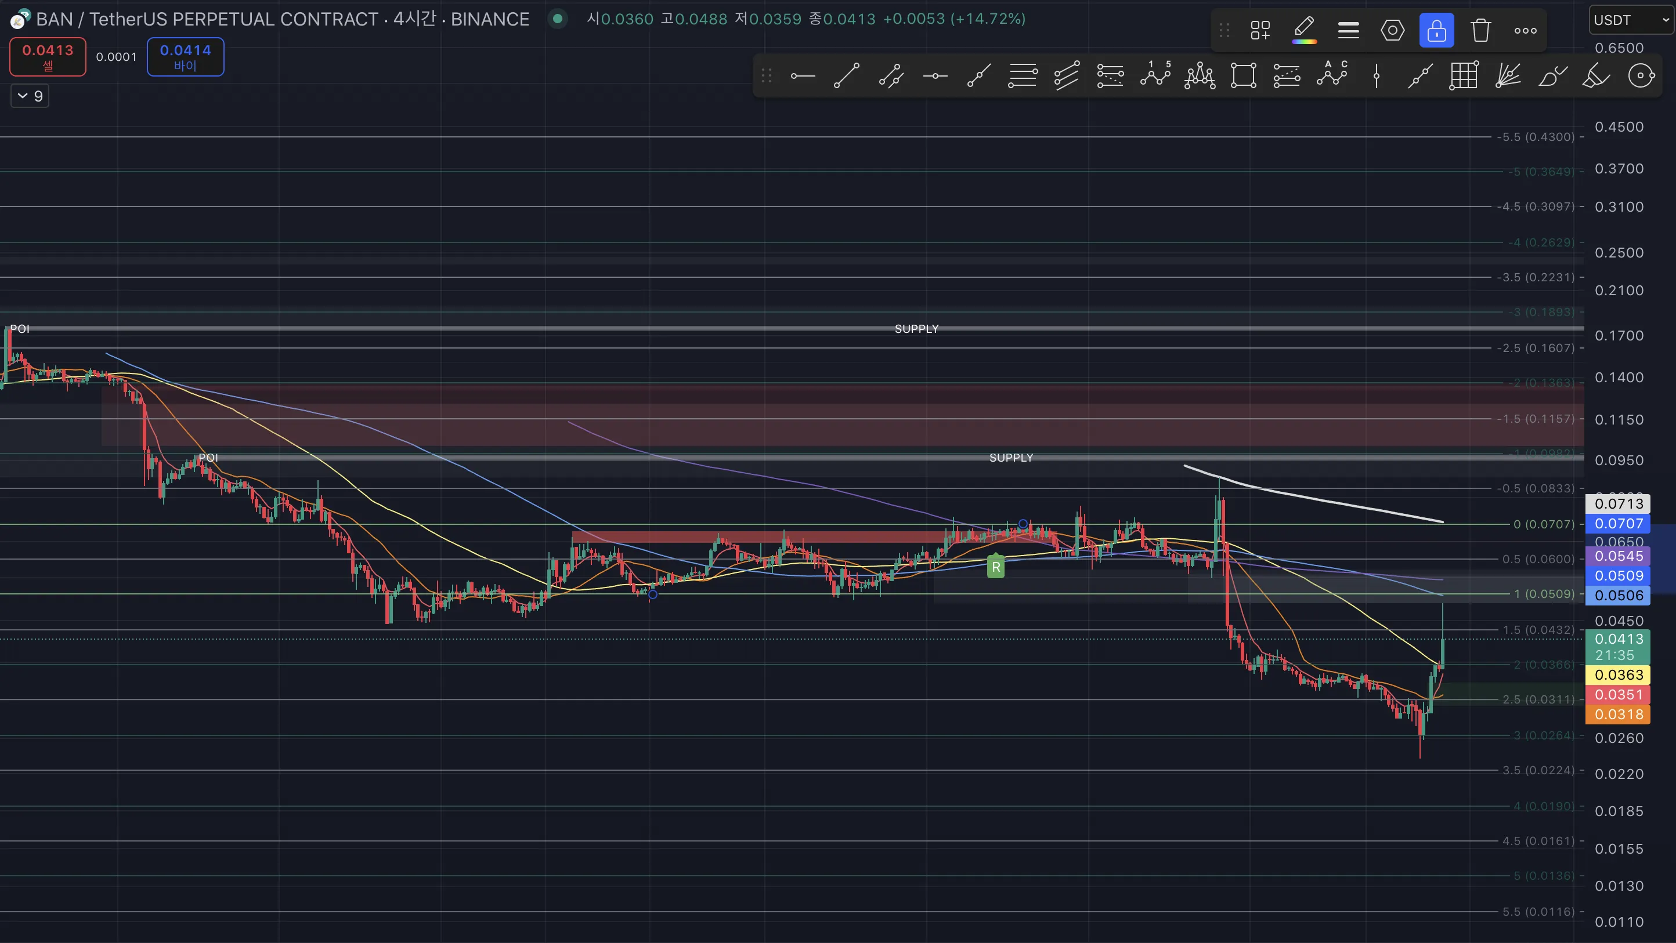Viewport: 1676px width, 943px height.
Task: Click the upper SUPPLY zone label
Action: [x=916, y=328]
